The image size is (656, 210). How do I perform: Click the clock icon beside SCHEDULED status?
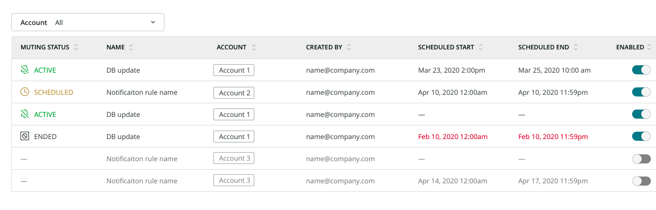tap(24, 93)
